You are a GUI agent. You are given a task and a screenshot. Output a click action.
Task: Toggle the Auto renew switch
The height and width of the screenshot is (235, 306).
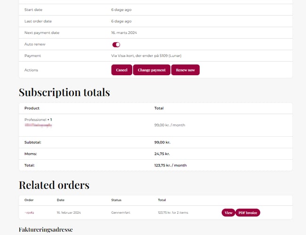116,45
